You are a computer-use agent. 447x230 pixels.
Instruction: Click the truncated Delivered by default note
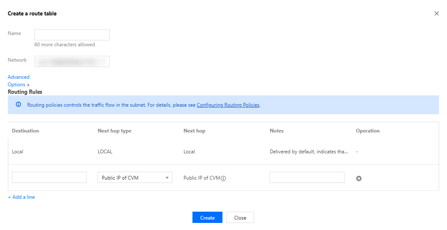pyautogui.click(x=309, y=152)
